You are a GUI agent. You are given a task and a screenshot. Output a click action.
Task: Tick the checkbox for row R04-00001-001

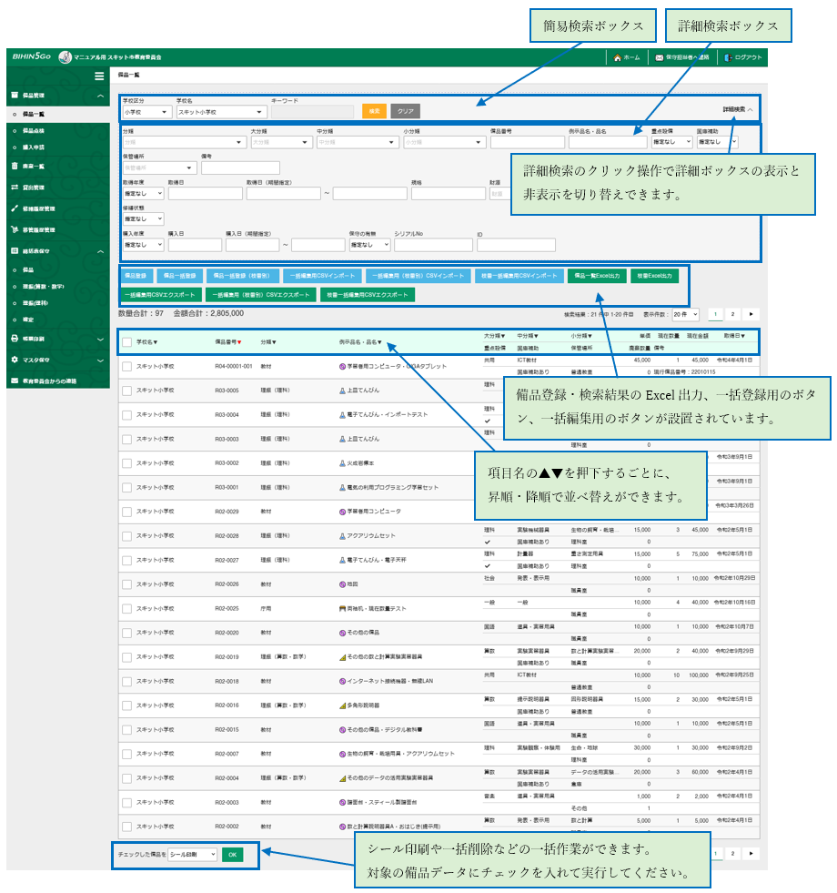click(x=126, y=366)
